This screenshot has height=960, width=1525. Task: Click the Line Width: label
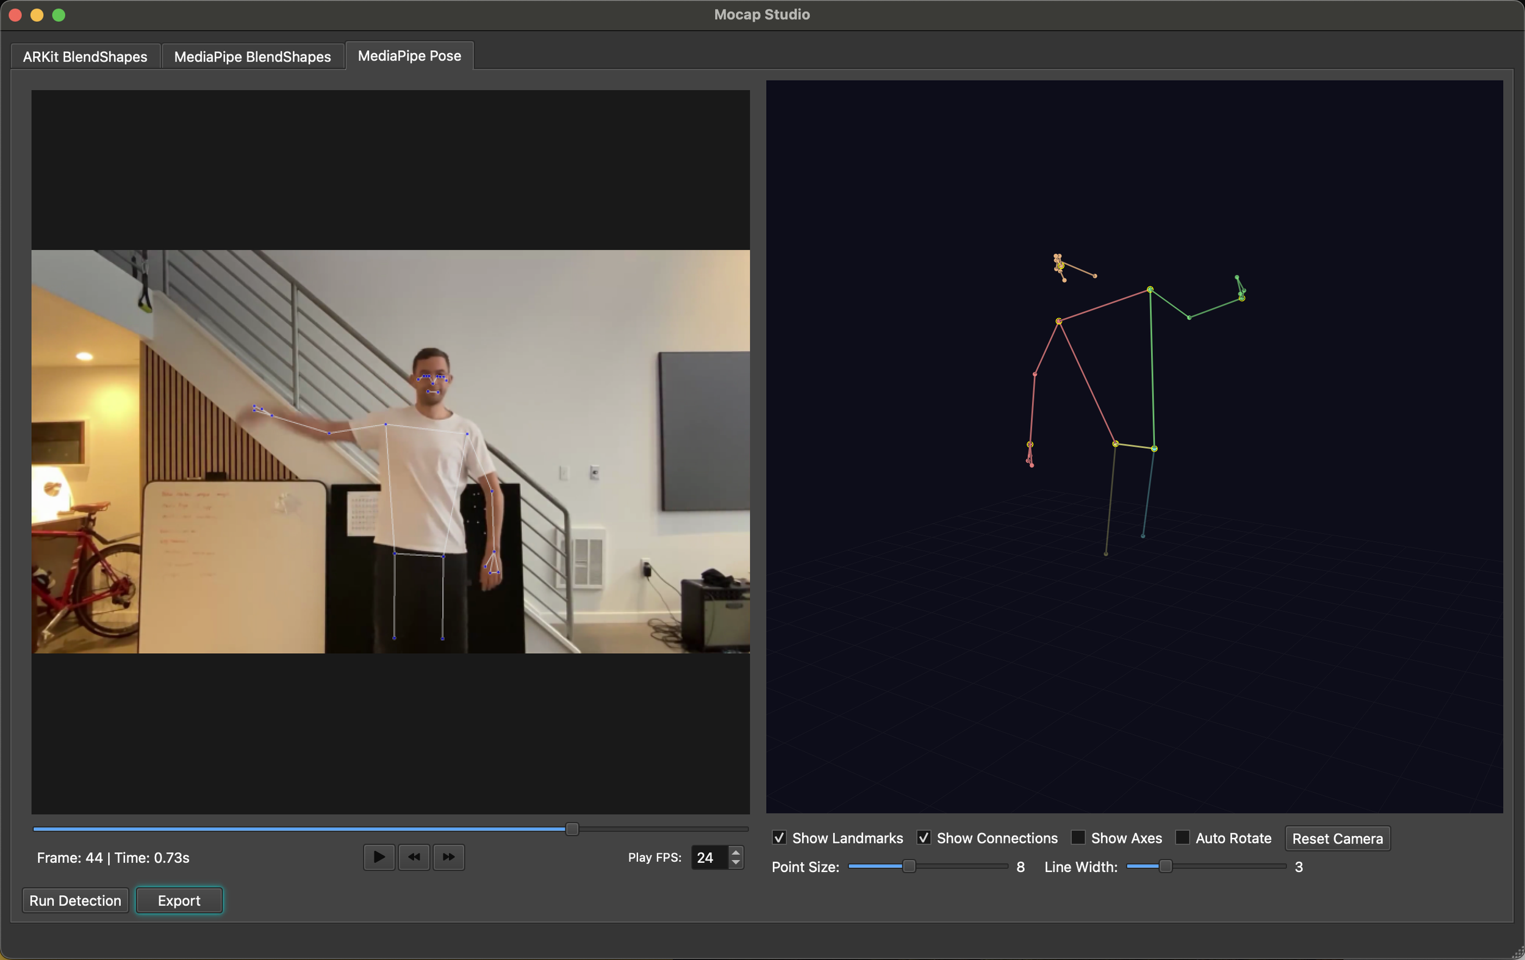1081,867
